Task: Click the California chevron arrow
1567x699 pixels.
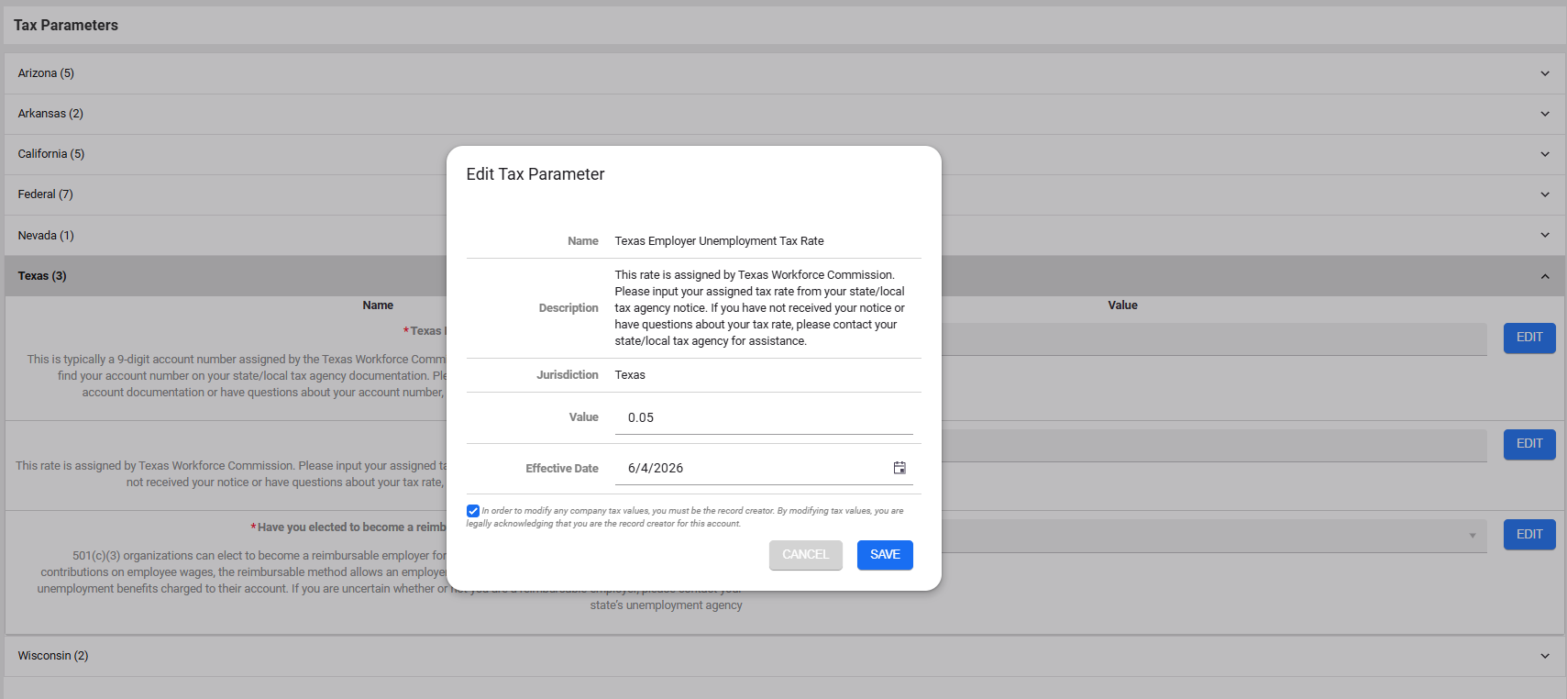Action: point(1545,154)
